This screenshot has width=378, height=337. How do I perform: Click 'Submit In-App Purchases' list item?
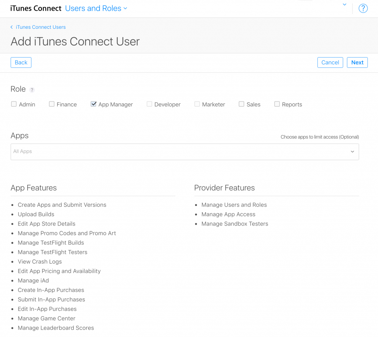pyautogui.click(x=51, y=299)
